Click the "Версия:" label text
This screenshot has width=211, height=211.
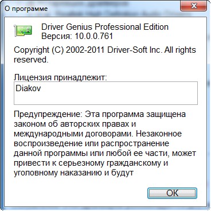click(57, 36)
